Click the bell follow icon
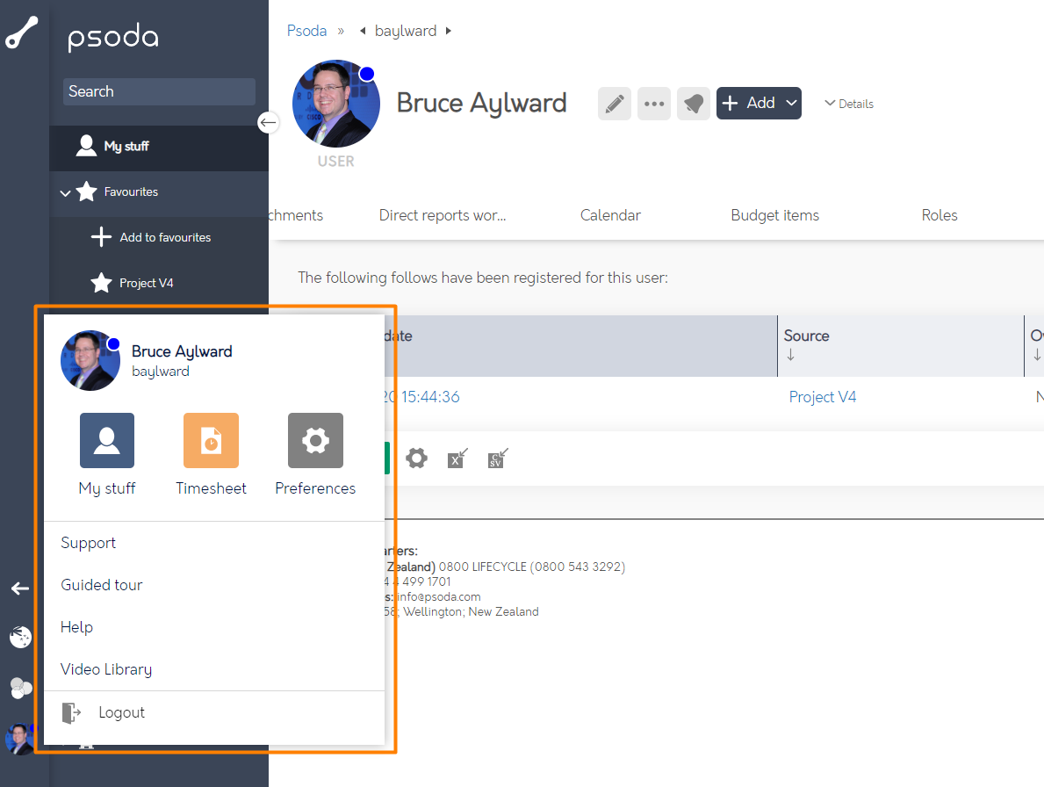 click(x=694, y=104)
